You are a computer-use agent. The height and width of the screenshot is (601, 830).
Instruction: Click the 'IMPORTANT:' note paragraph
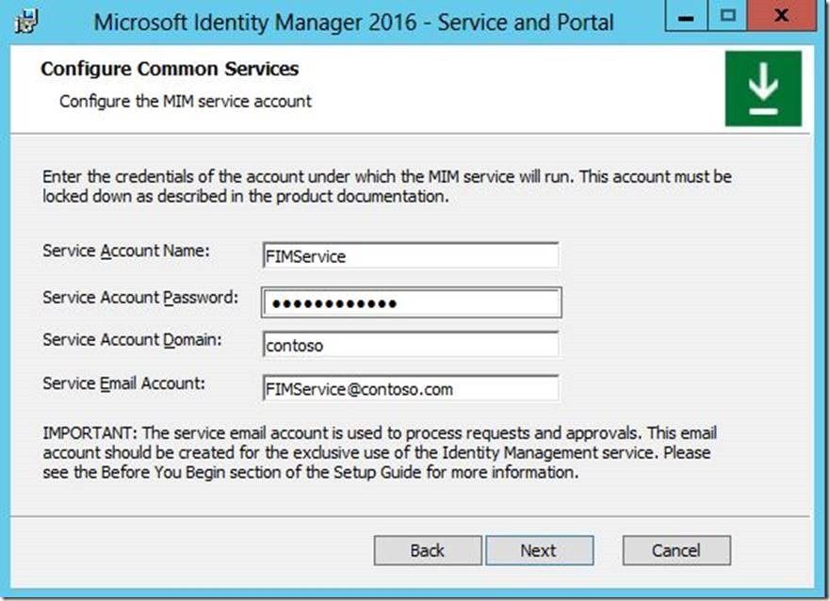click(380, 452)
